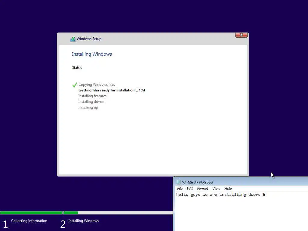Open the Edit menu in Notepad
Viewport: 308px width, 231px height.
pos(189,189)
